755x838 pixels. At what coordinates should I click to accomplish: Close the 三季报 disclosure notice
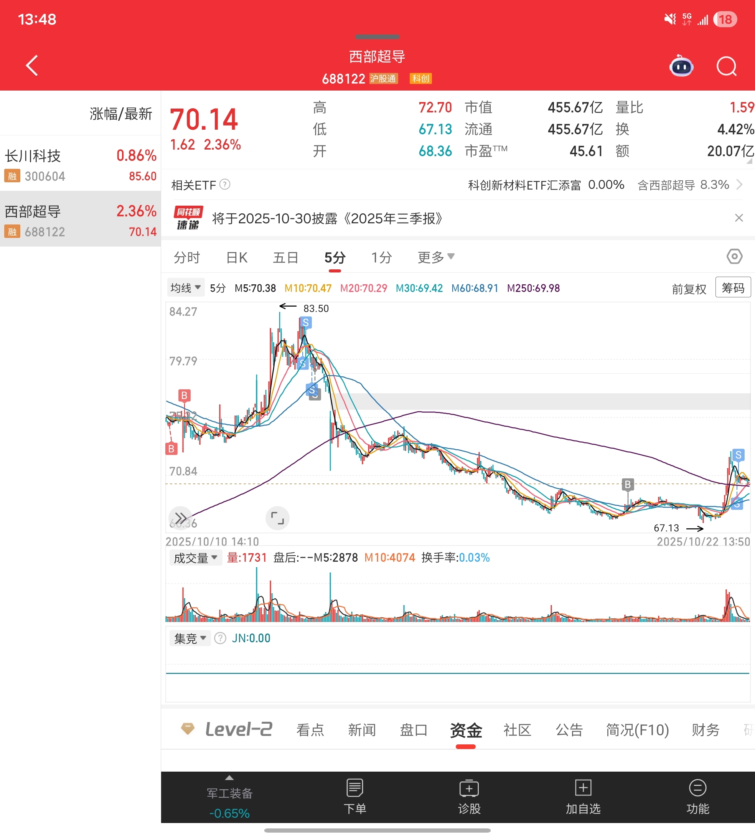pos(739,218)
